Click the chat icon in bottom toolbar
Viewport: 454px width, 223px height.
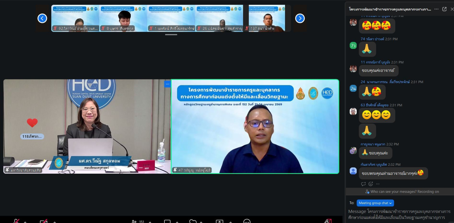pos(167,221)
